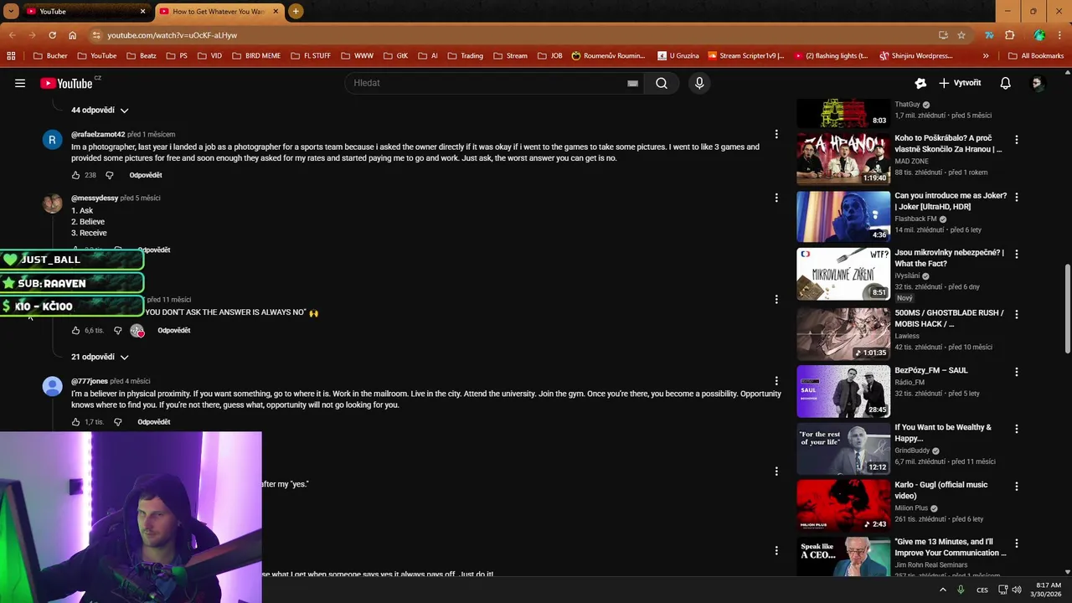Image resolution: width=1072 pixels, height=603 pixels.
Task: Go to YouTube home via logo
Action: pyautogui.click(x=66, y=83)
